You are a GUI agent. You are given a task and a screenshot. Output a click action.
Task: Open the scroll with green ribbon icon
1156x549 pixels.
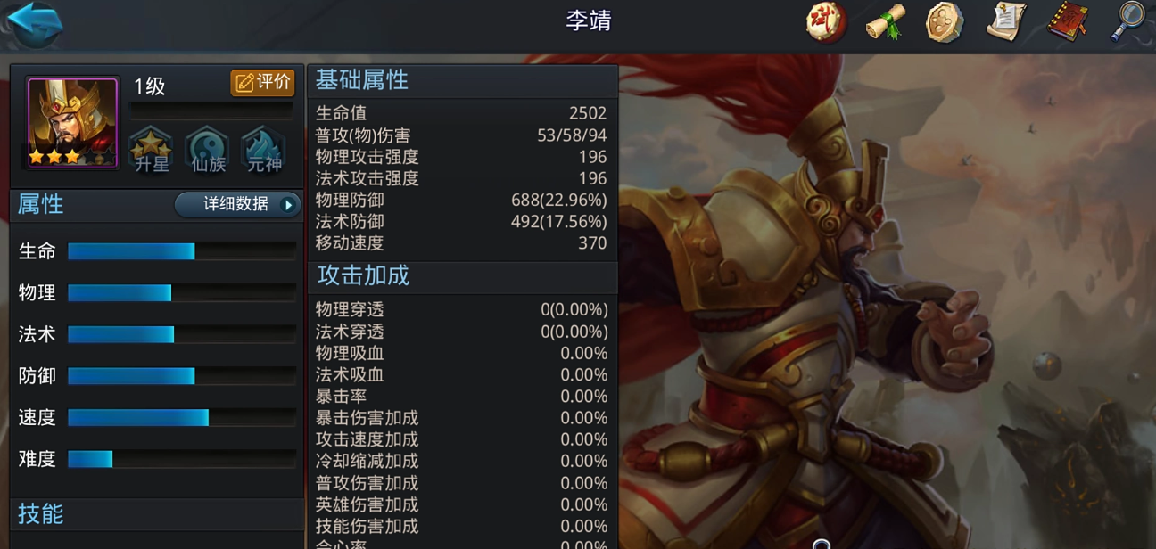[886, 22]
